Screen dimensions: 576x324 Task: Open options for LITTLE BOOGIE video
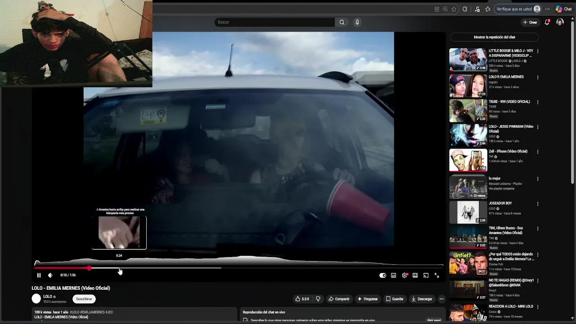(x=537, y=51)
